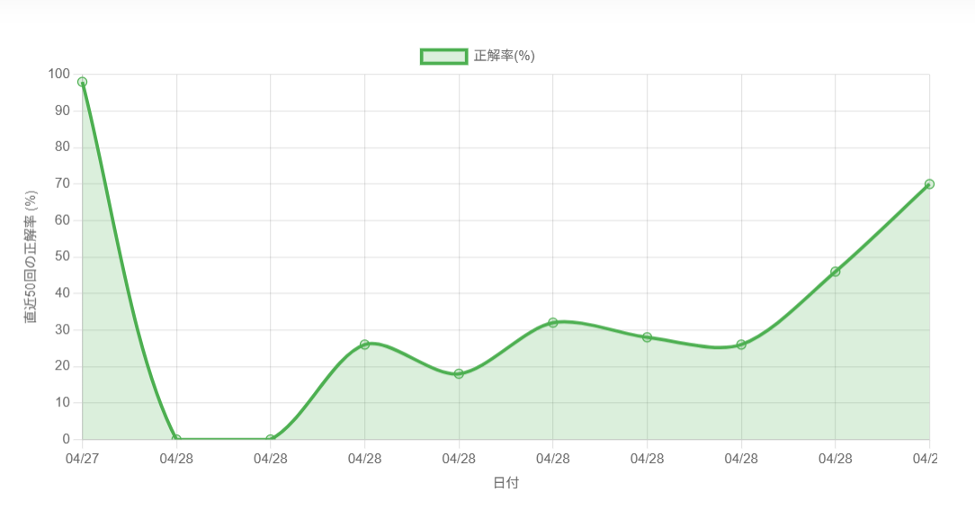This screenshot has height=510, width=975.
Task: Click the 日付 x-axis title
Action: point(505,483)
